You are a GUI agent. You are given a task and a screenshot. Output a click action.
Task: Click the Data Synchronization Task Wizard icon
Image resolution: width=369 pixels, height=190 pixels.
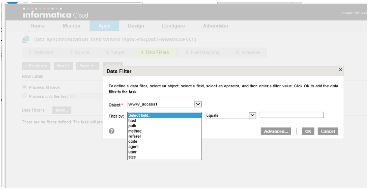[26, 40]
